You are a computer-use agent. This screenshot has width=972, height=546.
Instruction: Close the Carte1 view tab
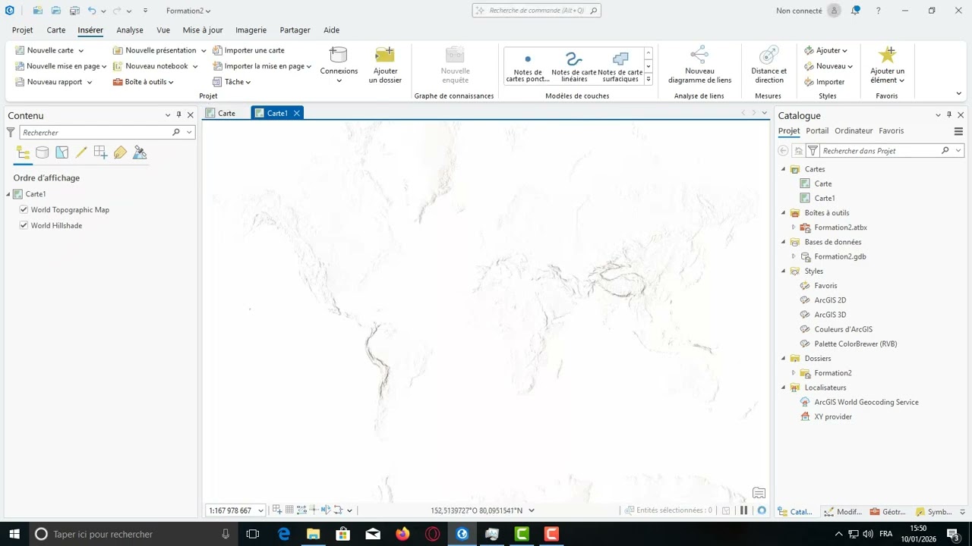point(297,113)
